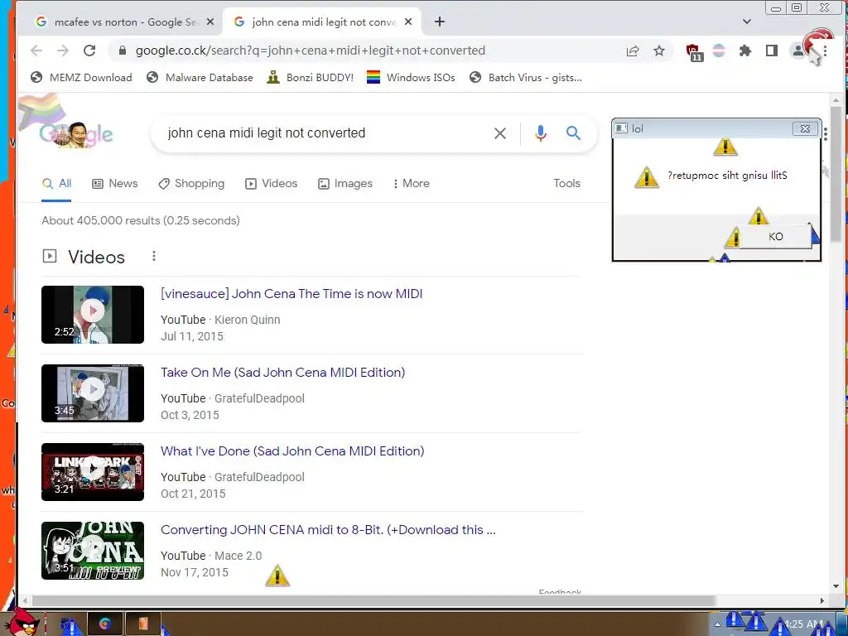Open the Malware Database bookmark
The height and width of the screenshot is (636, 848).
tap(200, 77)
